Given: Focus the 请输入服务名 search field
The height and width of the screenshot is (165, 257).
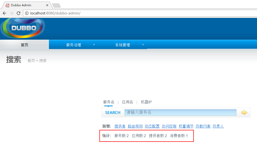Looking at the screenshot, I should 180,113.
